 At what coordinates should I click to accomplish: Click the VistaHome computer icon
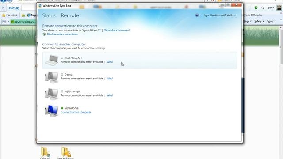click(52, 111)
